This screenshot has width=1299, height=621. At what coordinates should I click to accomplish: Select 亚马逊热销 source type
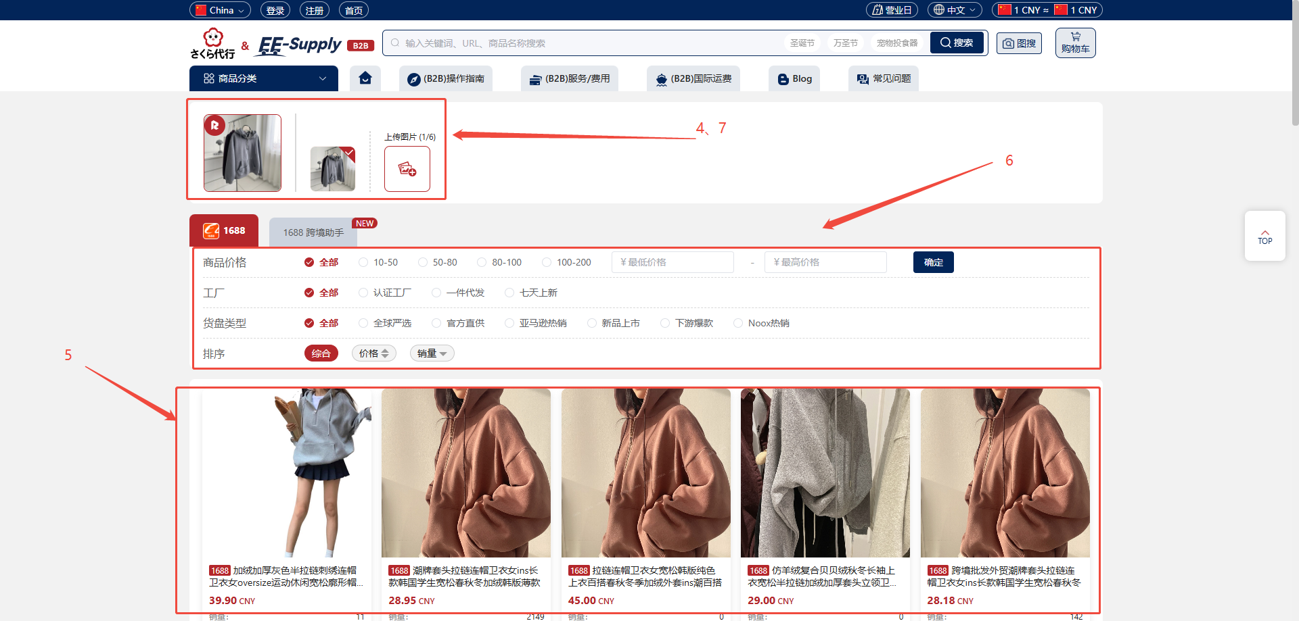tap(536, 323)
